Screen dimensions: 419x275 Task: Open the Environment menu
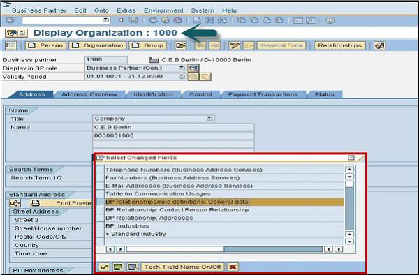coord(163,10)
